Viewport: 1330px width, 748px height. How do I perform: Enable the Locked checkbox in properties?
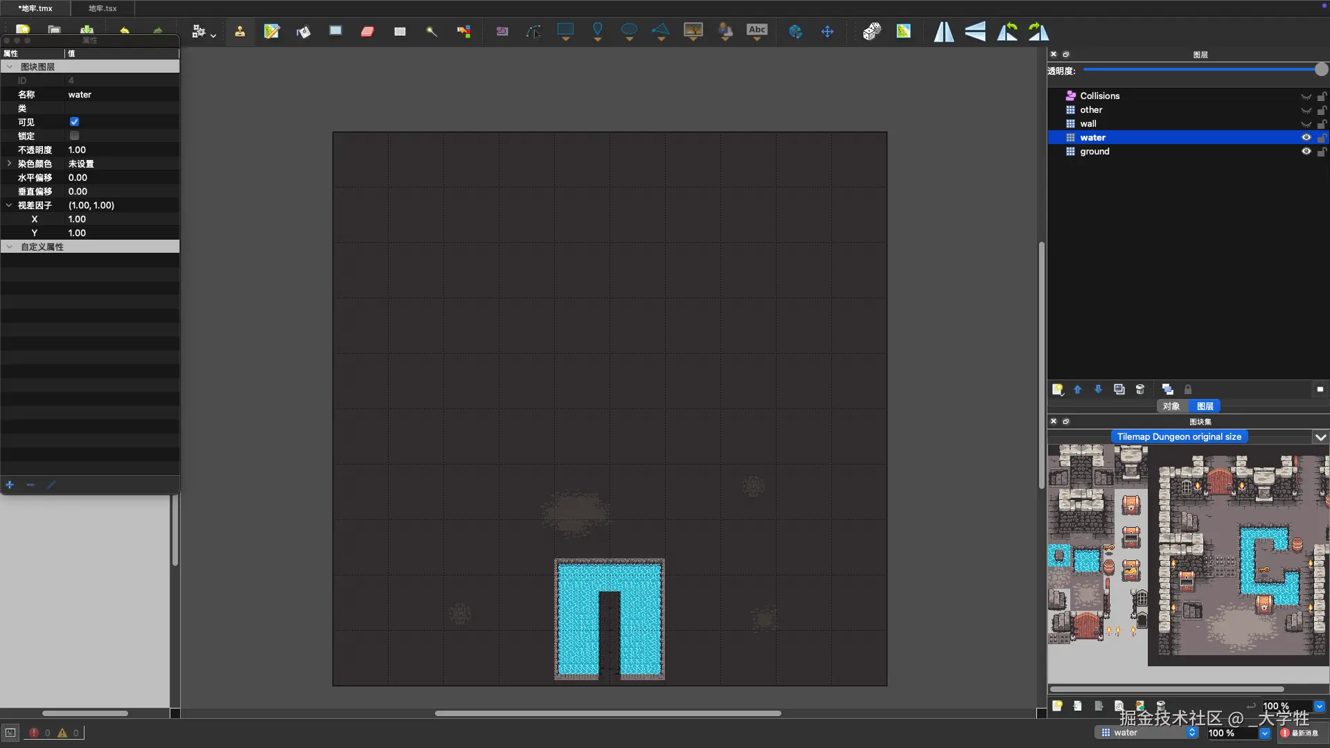[x=74, y=136]
